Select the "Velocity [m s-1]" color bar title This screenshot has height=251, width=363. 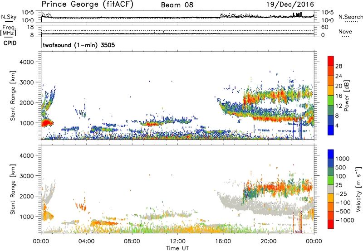358,189
